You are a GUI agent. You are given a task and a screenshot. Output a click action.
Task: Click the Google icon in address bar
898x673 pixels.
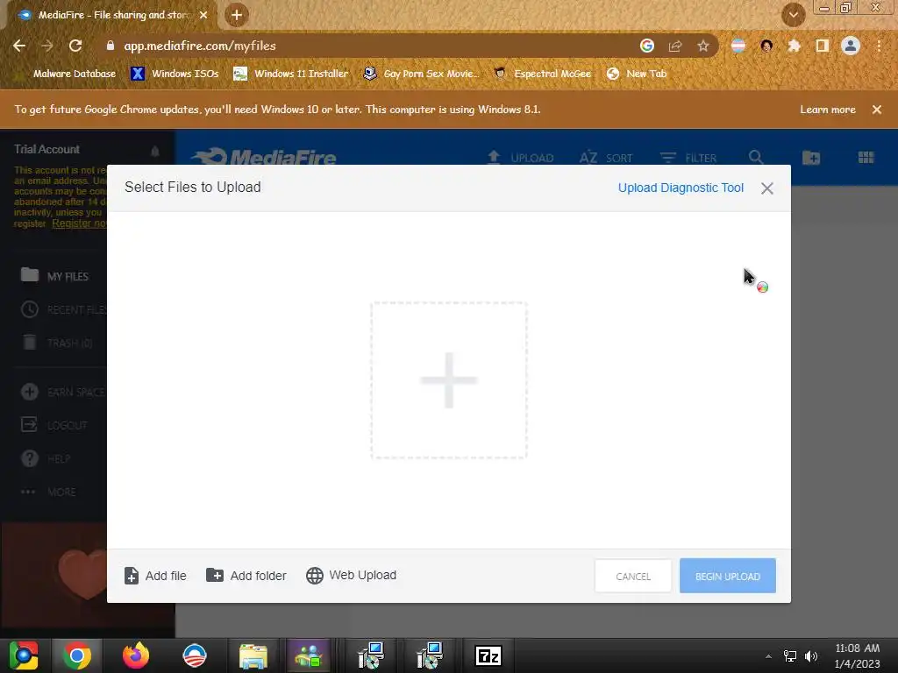coord(647,46)
